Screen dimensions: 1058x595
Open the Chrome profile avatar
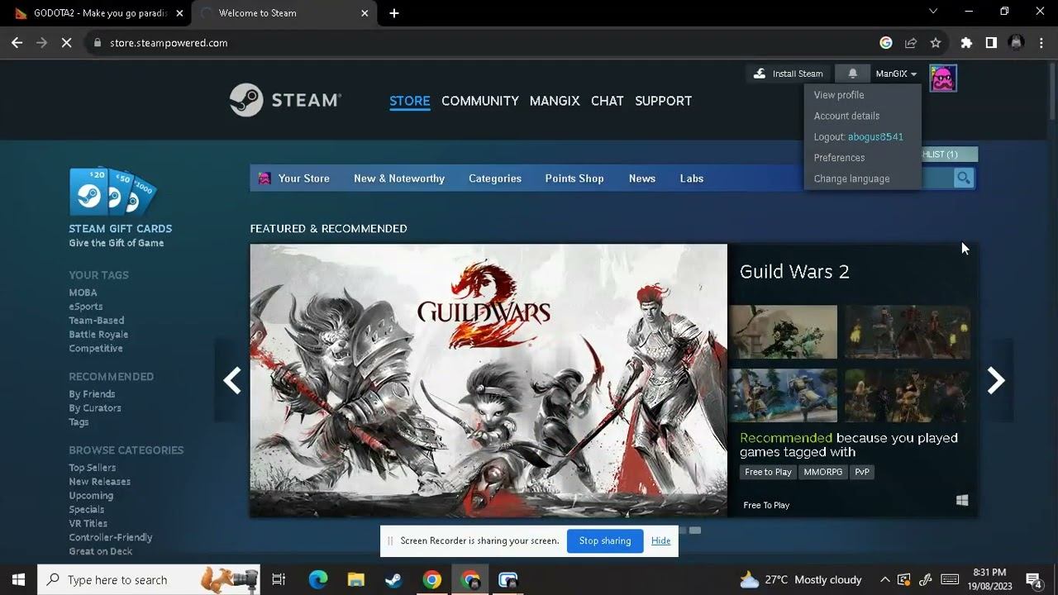1017,43
